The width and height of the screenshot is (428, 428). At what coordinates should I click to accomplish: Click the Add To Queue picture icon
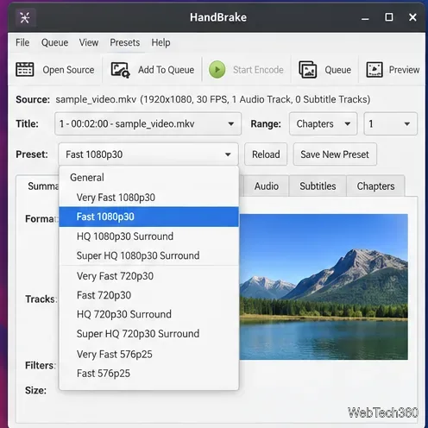pyautogui.click(x=120, y=70)
